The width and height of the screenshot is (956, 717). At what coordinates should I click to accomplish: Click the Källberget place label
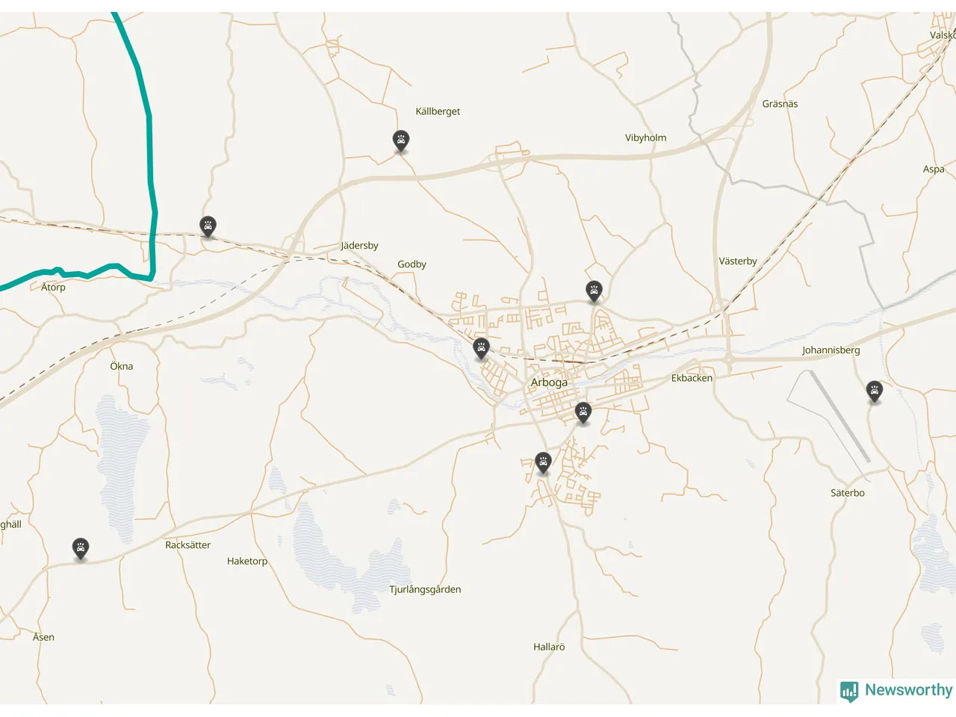pos(438,111)
